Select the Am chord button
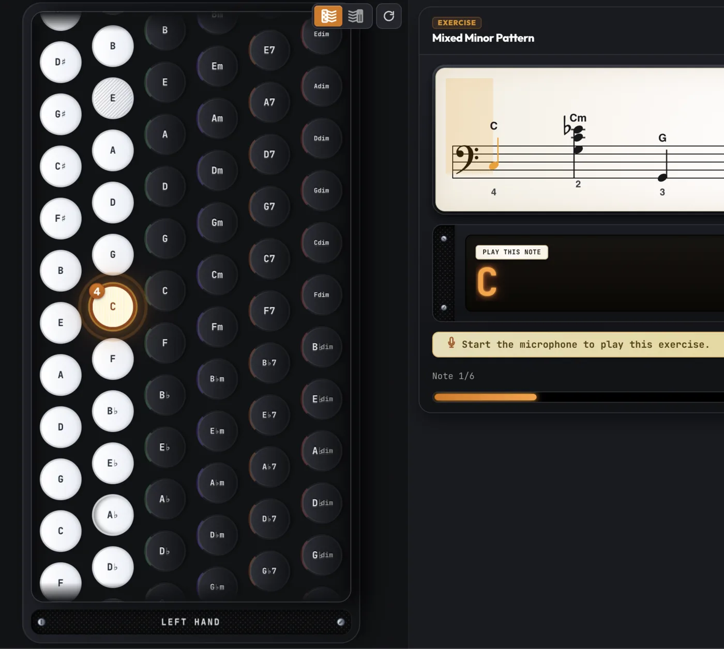Screen dimensions: 724x649 click(217, 118)
